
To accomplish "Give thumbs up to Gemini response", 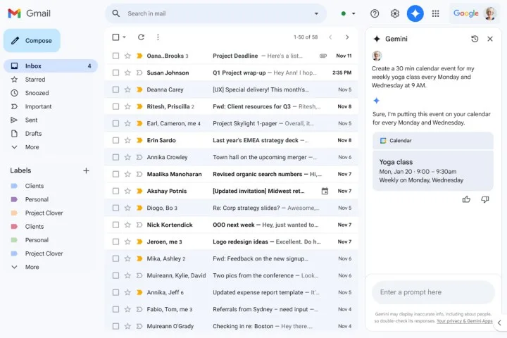I will click(x=466, y=199).
